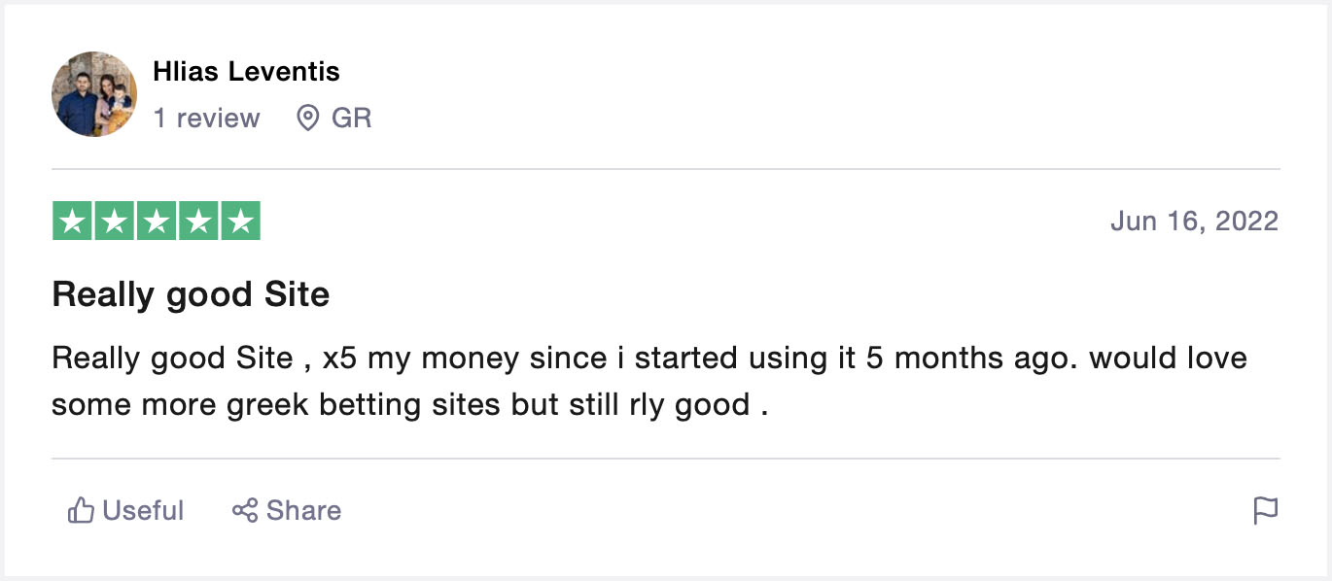Click the GR country label
1332x581 pixels.
pyautogui.click(x=352, y=119)
